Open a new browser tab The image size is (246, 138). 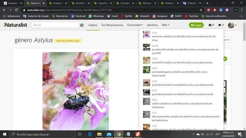(x=207, y=3)
